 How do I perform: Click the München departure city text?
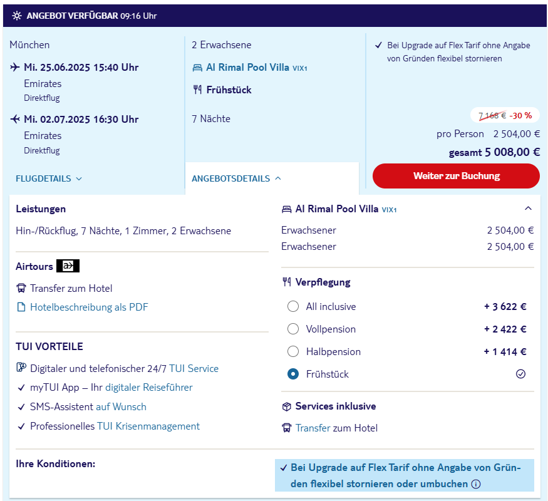pos(29,44)
